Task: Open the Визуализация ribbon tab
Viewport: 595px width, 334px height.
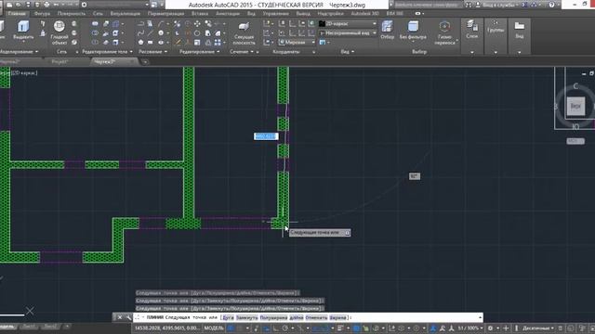Action: 125,13
